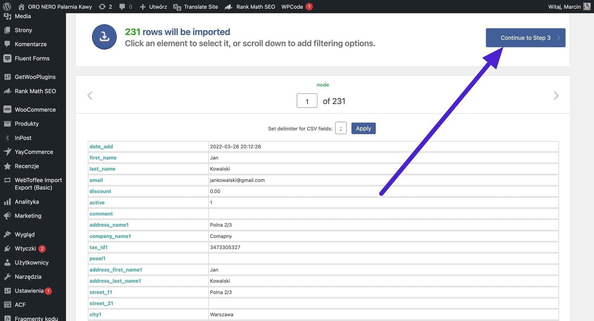This screenshot has height=321, width=594.
Task: Open WebToffee Import Export (Basic) menu
Action: coord(38,184)
